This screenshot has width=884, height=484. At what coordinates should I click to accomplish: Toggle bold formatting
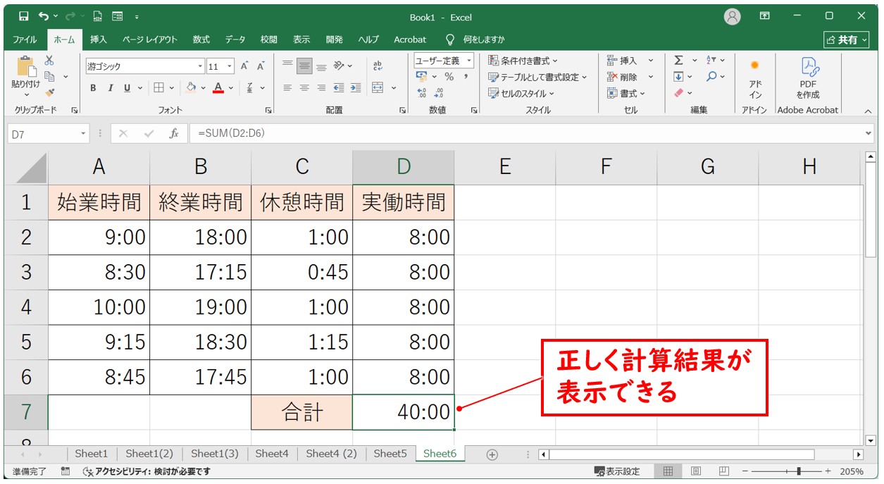(93, 88)
